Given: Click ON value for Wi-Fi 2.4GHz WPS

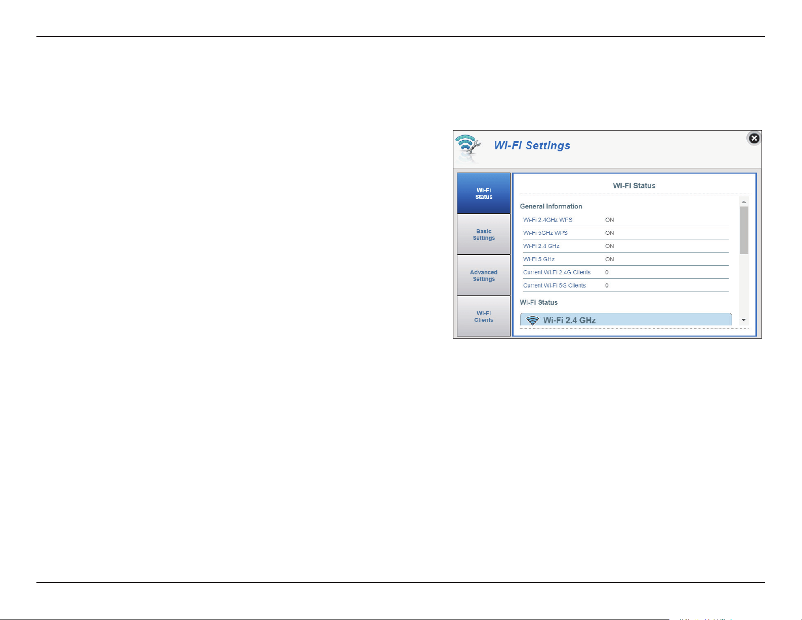Looking at the screenshot, I should point(610,220).
